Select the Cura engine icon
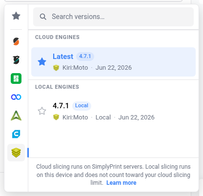The image size is (203, 196). (x=16, y=134)
